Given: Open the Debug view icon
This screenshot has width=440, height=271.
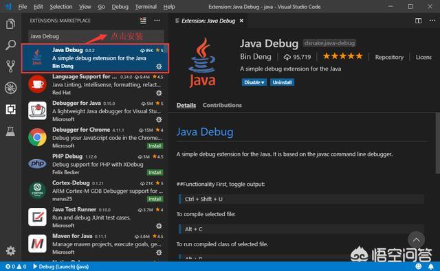Looking at the screenshot, I should click(10, 88).
